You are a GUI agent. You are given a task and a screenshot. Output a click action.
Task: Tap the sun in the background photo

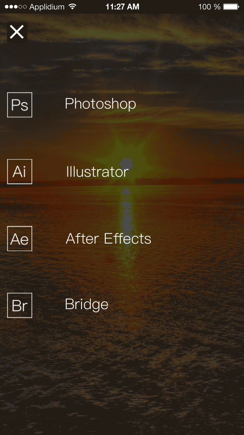click(x=126, y=162)
